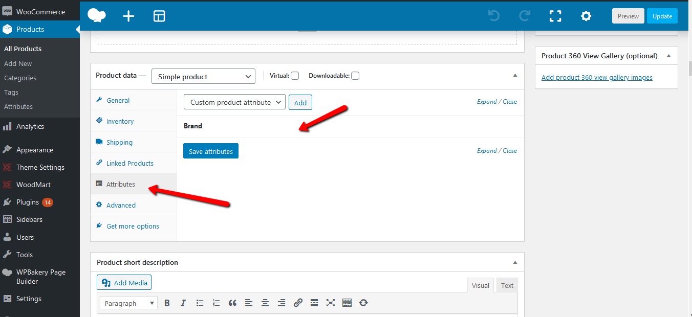Click the plus add element icon

[x=128, y=16]
